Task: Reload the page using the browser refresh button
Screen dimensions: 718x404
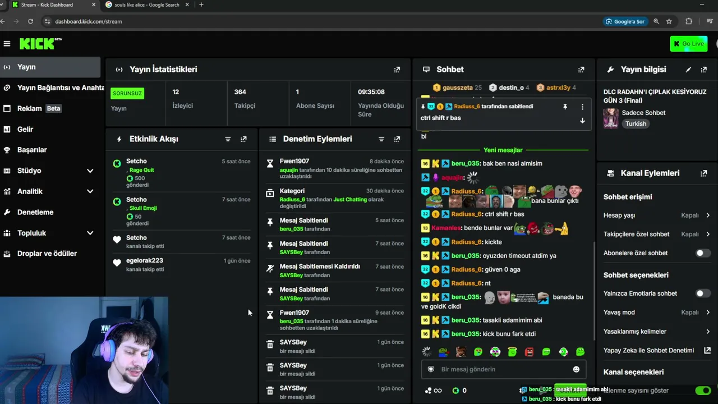Action: [30, 21]
